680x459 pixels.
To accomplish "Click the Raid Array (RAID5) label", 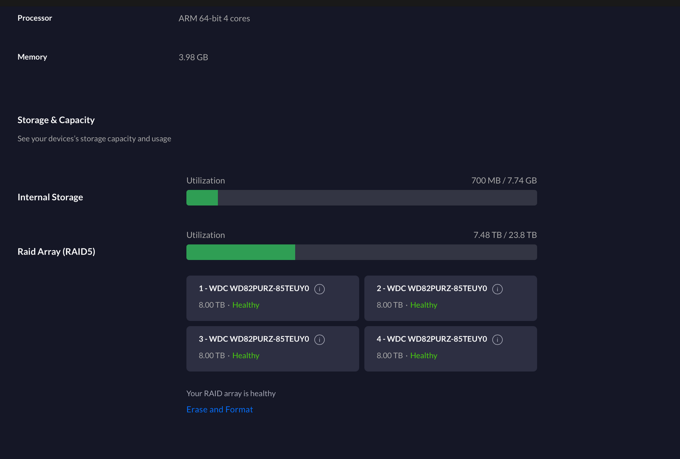I will pos(56,252).
